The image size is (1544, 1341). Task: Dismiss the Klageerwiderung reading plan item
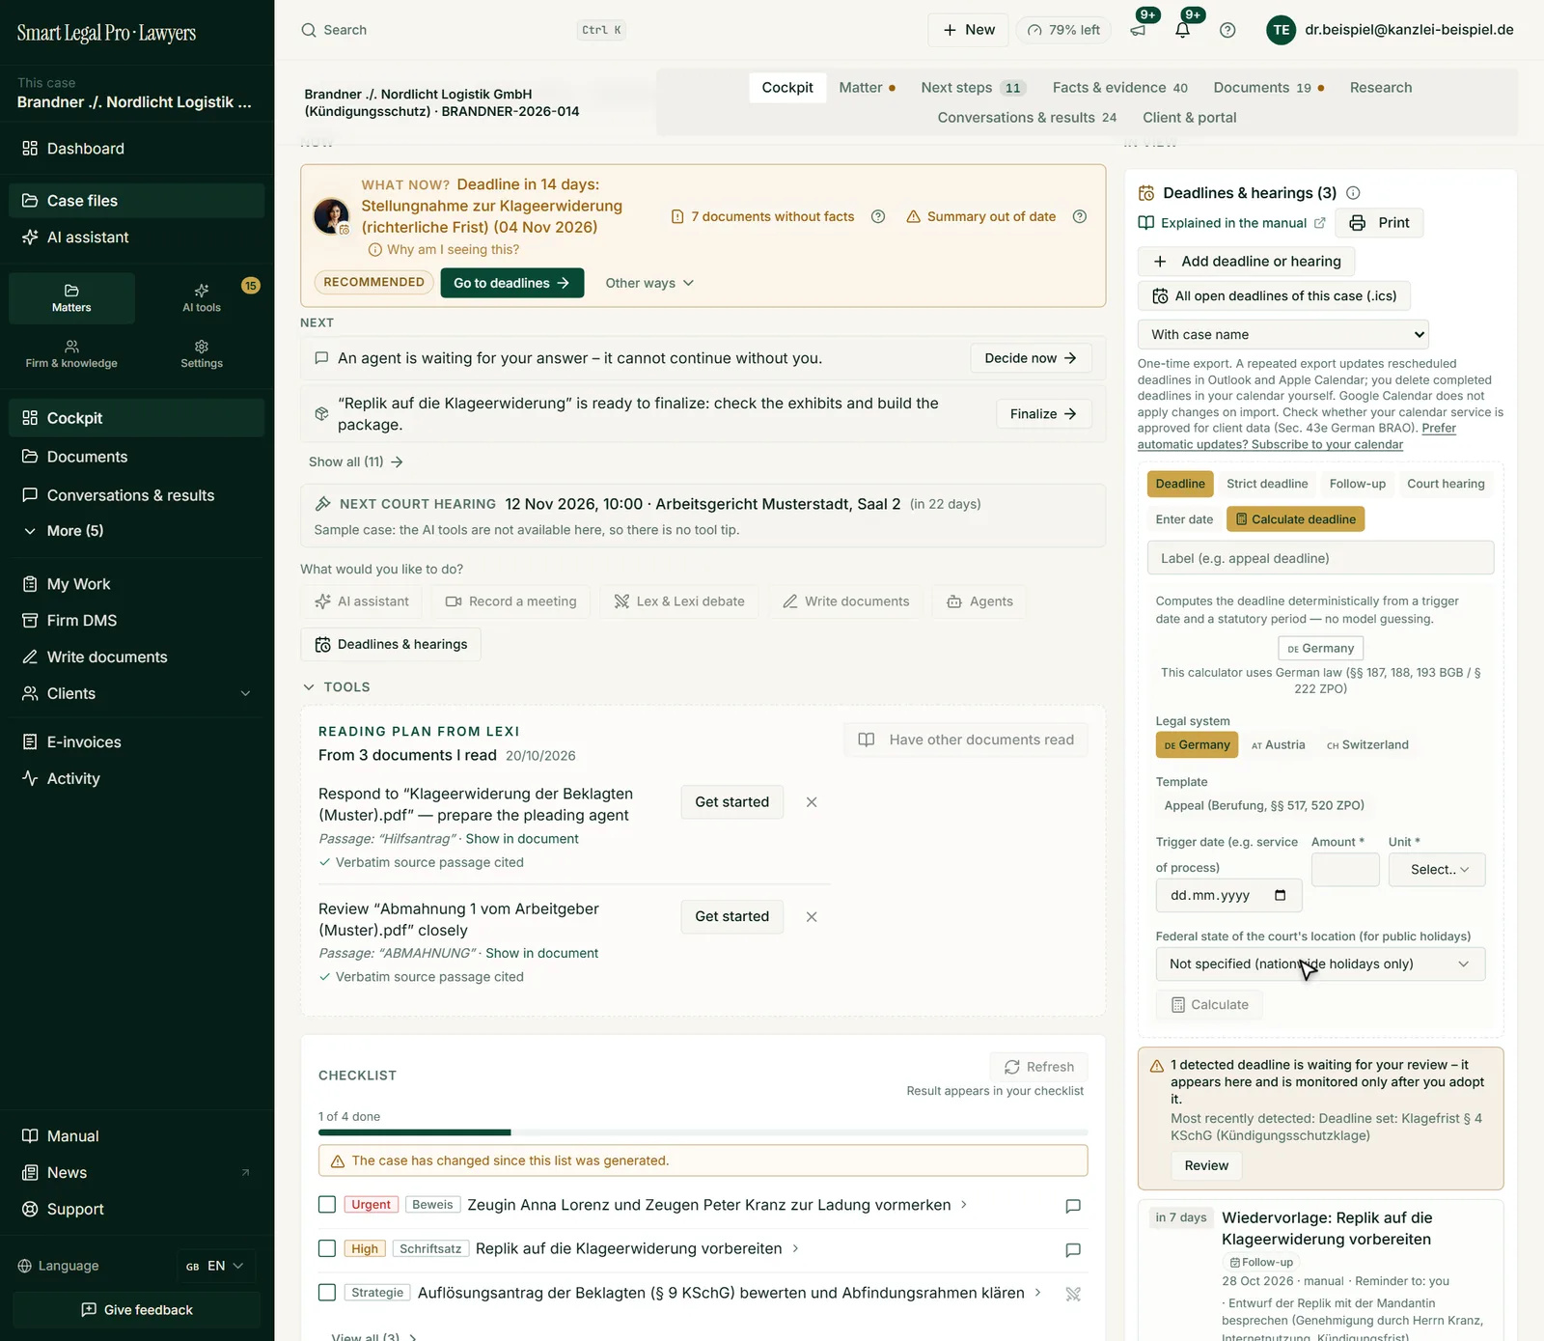pyautogui.click(x=812, y=802)
